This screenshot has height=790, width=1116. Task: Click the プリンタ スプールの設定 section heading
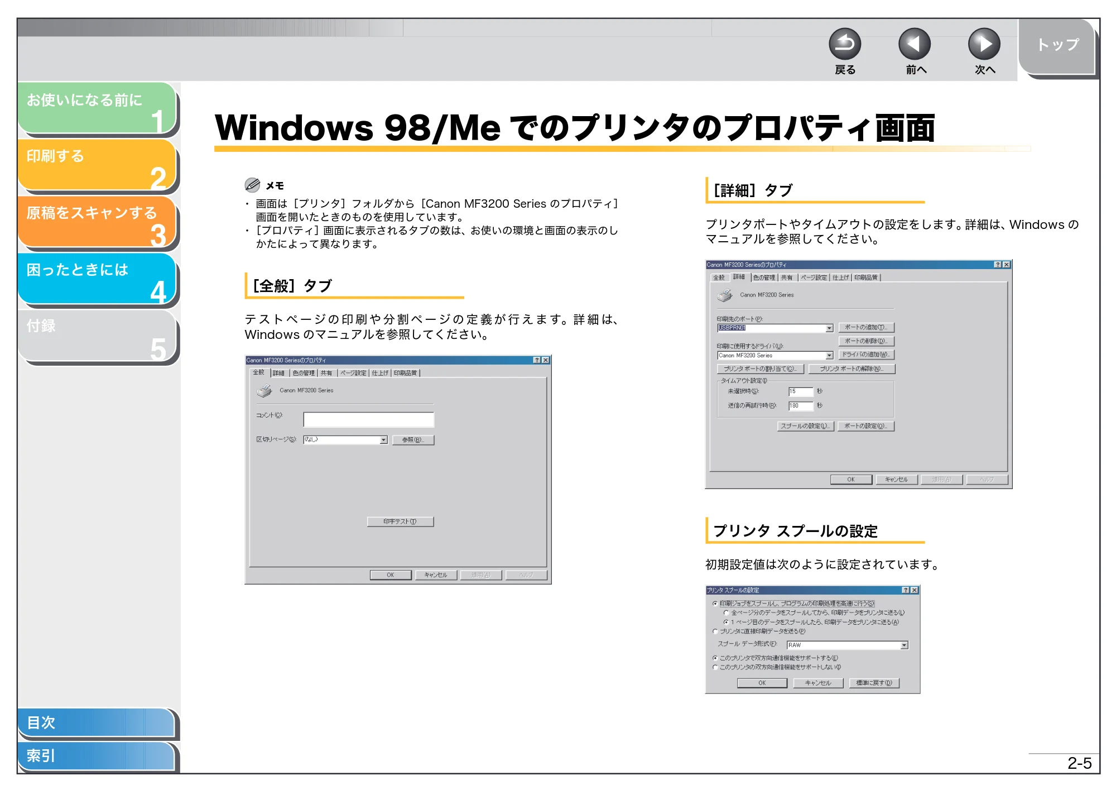click(796, 531)
